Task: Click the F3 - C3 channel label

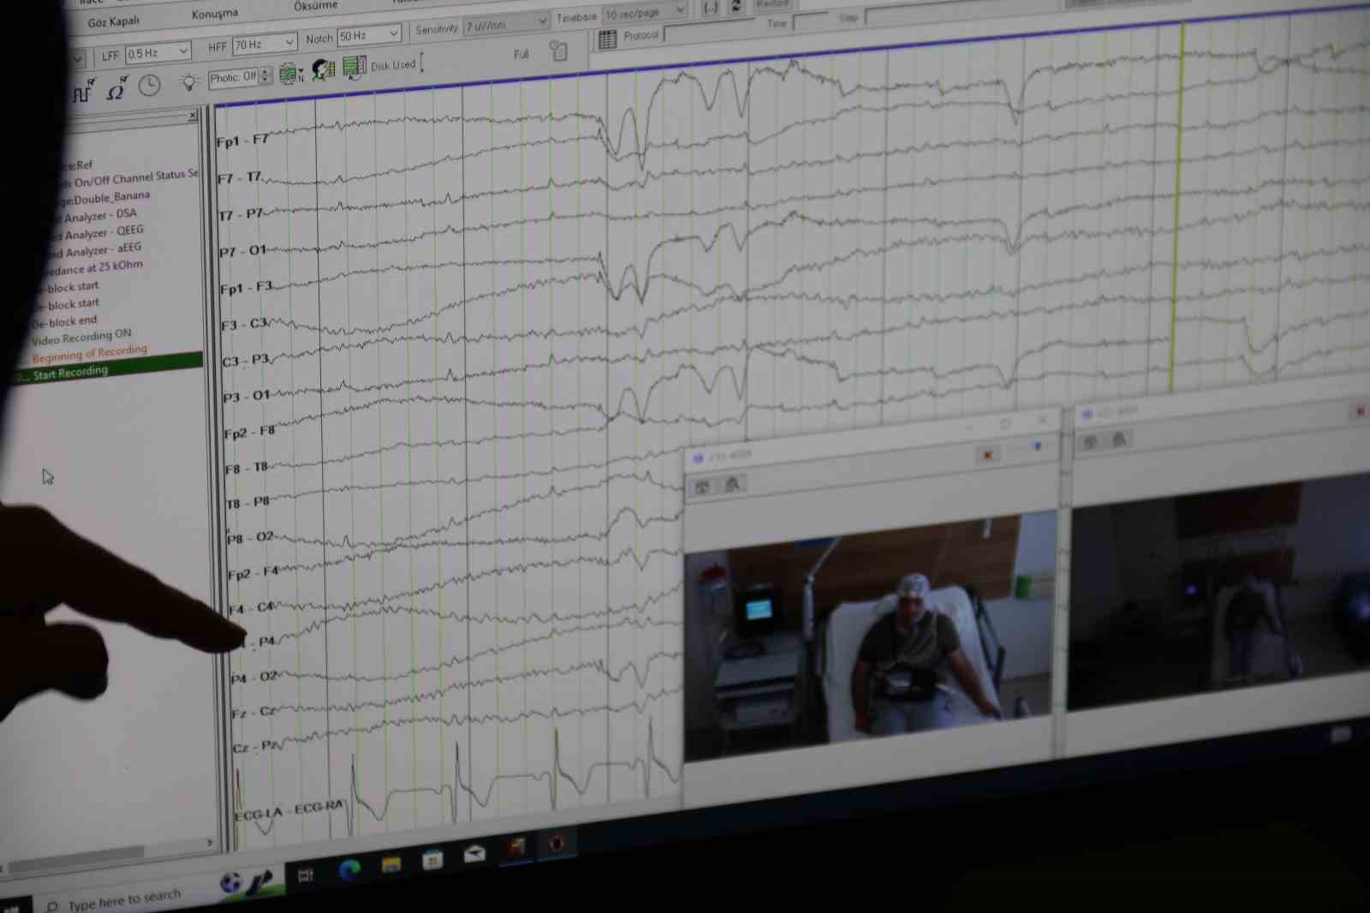Action: pyautogui.click(x=245, y=325)
